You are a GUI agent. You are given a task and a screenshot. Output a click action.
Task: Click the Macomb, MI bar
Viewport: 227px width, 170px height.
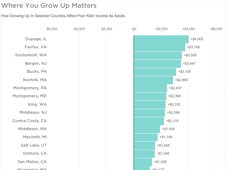pos(146,137)
